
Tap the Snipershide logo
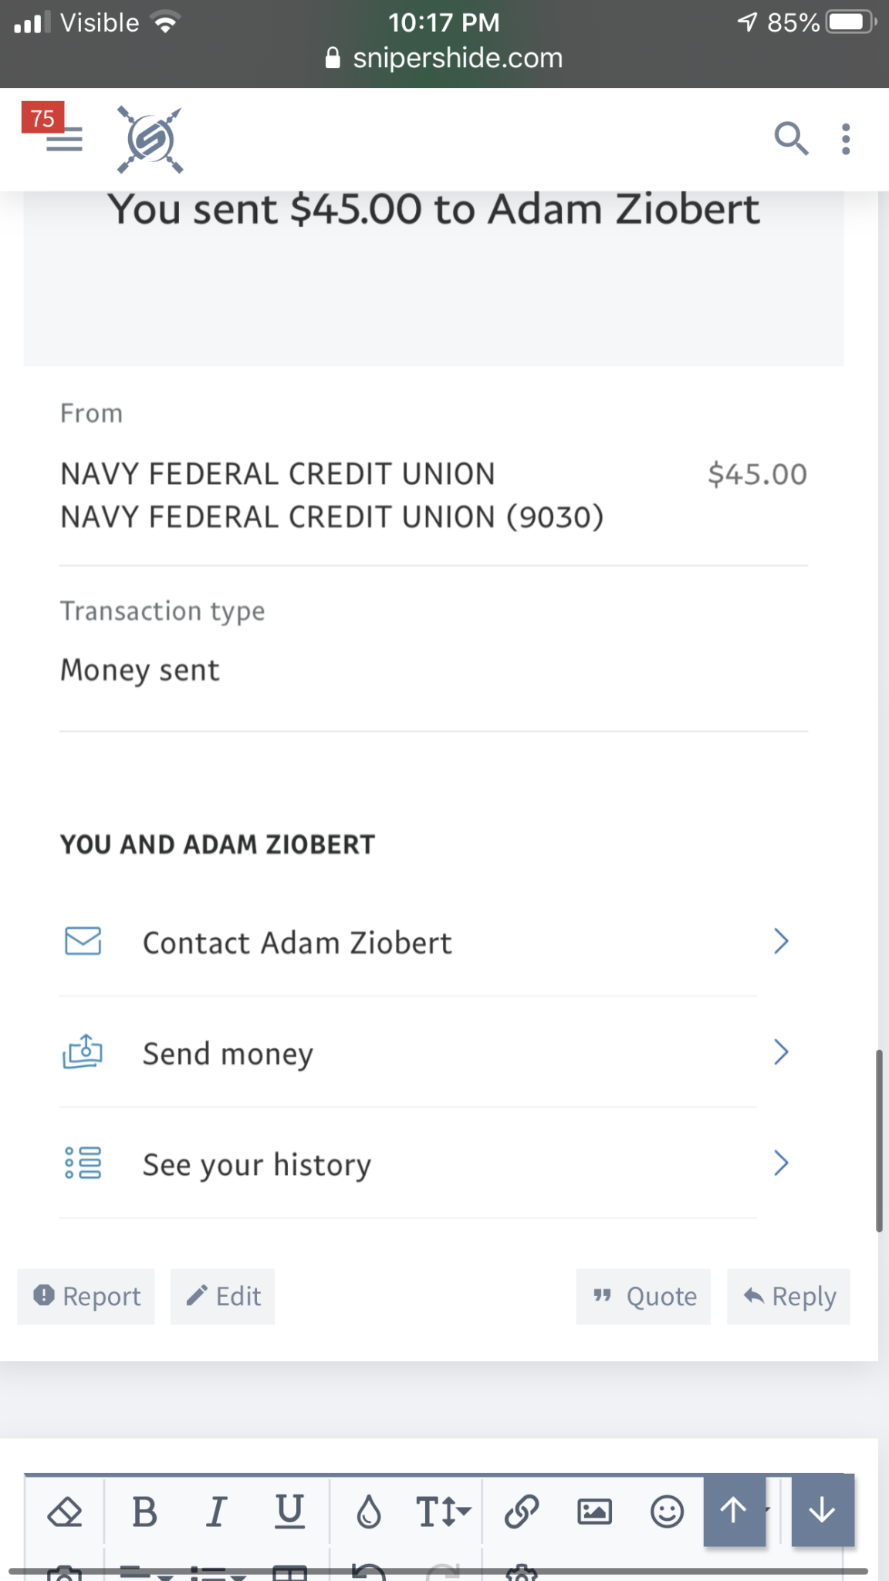tap(150, 140)
